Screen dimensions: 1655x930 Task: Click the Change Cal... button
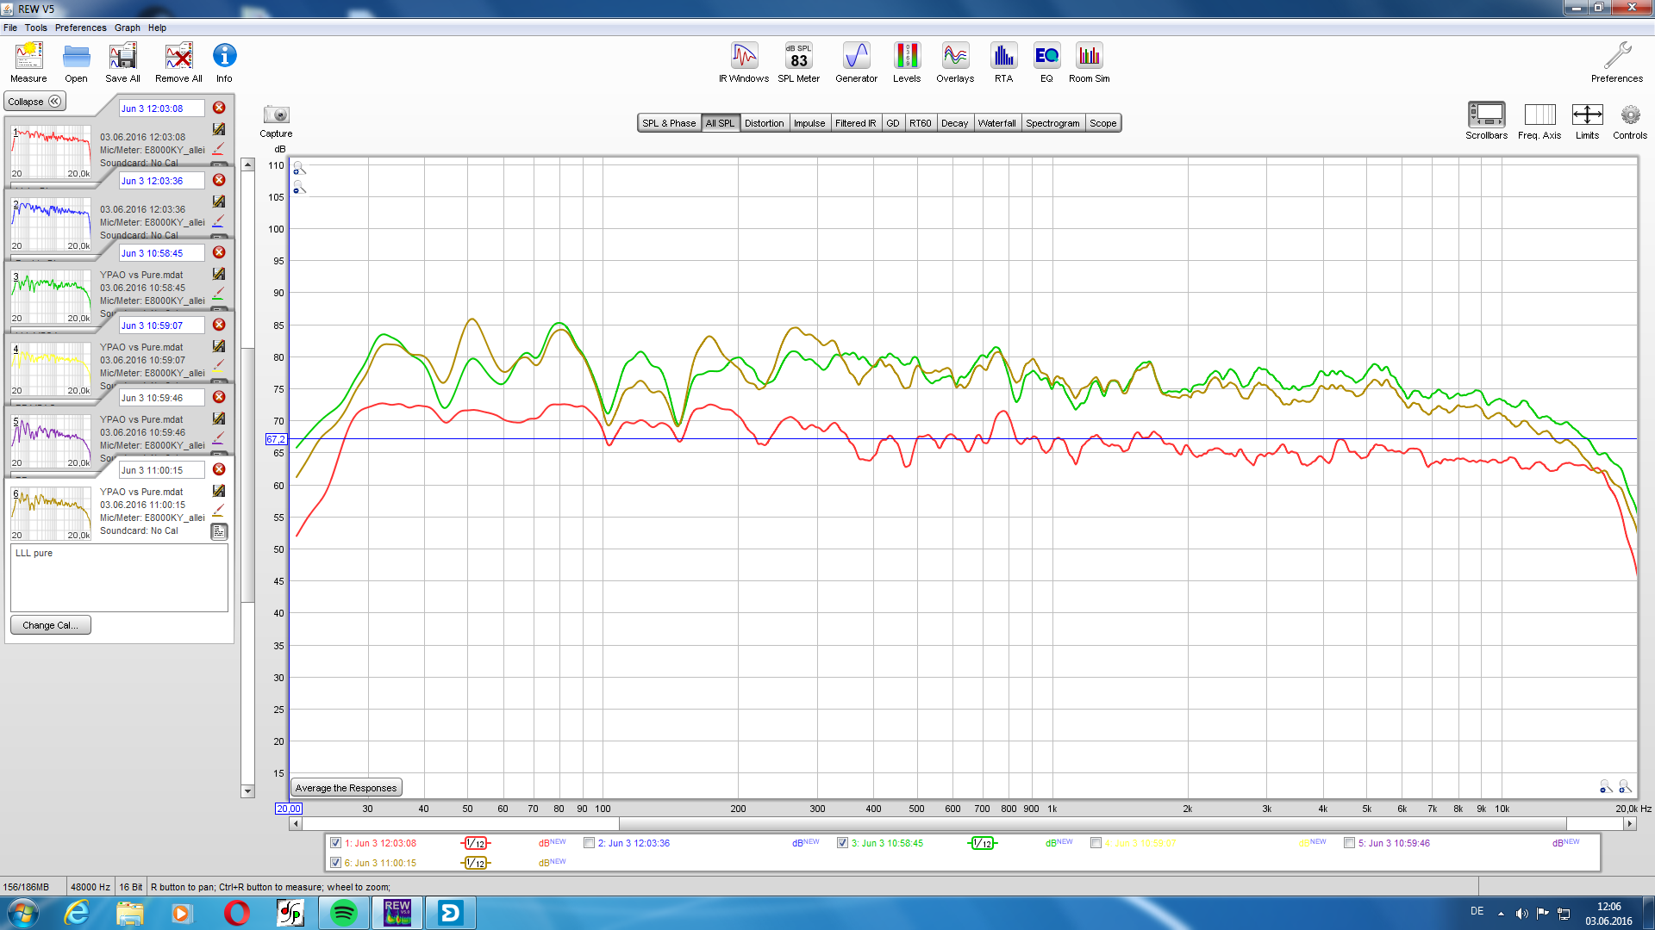50,625
